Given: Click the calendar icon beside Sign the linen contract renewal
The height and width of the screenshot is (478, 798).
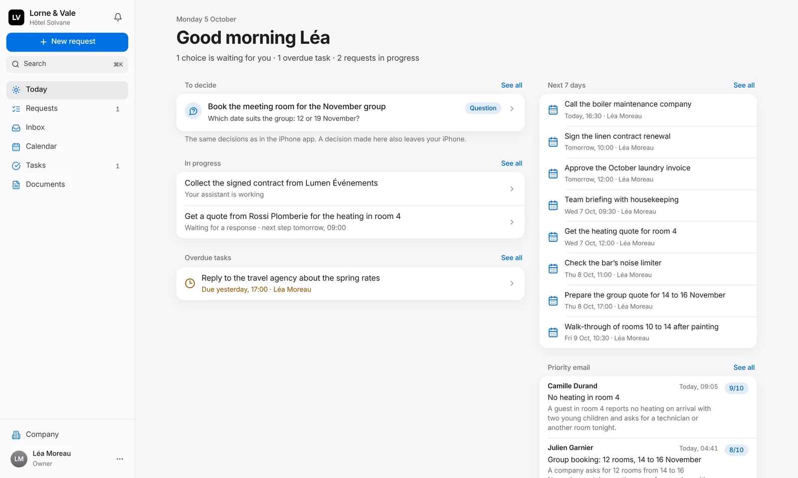Looking at the screenshot, I should [x=553, y=142].
